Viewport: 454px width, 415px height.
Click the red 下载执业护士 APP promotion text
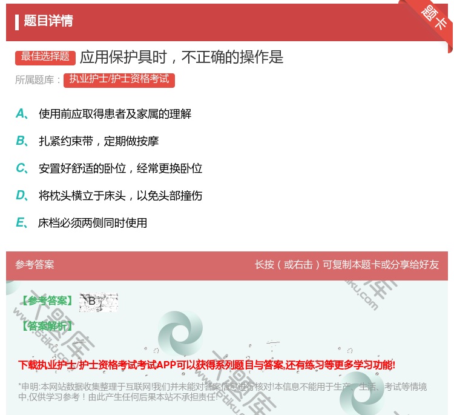pos(206,365)
